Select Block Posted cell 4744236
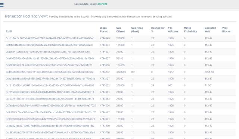Viewport: 239px width, 139px height. pos(105,105)
